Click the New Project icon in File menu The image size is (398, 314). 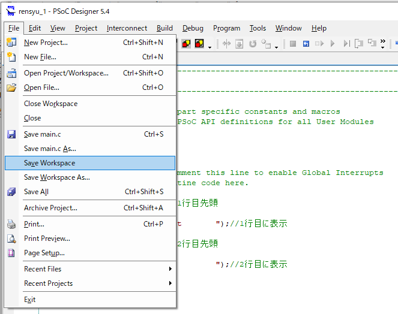click(x=11, y=43)
